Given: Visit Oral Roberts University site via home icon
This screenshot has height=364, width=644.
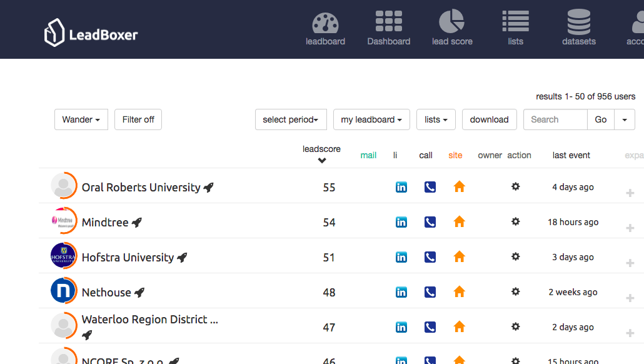Looking at the screenshot, I should click(x=459, y=186).
